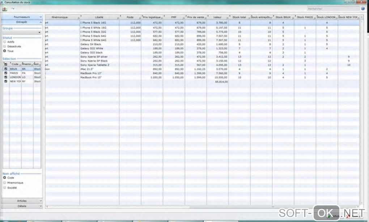Click the Valeur column header
Screen dimensions: 369x222
(218, 17)
